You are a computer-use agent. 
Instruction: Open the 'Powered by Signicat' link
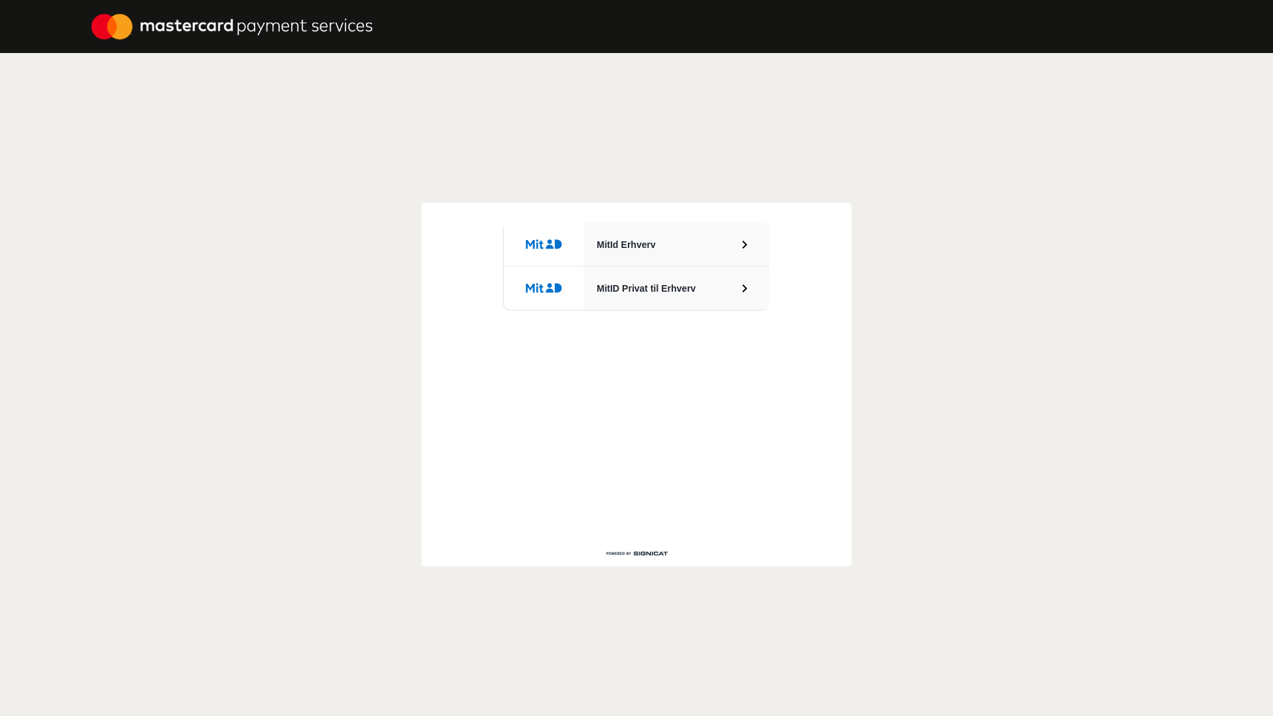point(636,554)
